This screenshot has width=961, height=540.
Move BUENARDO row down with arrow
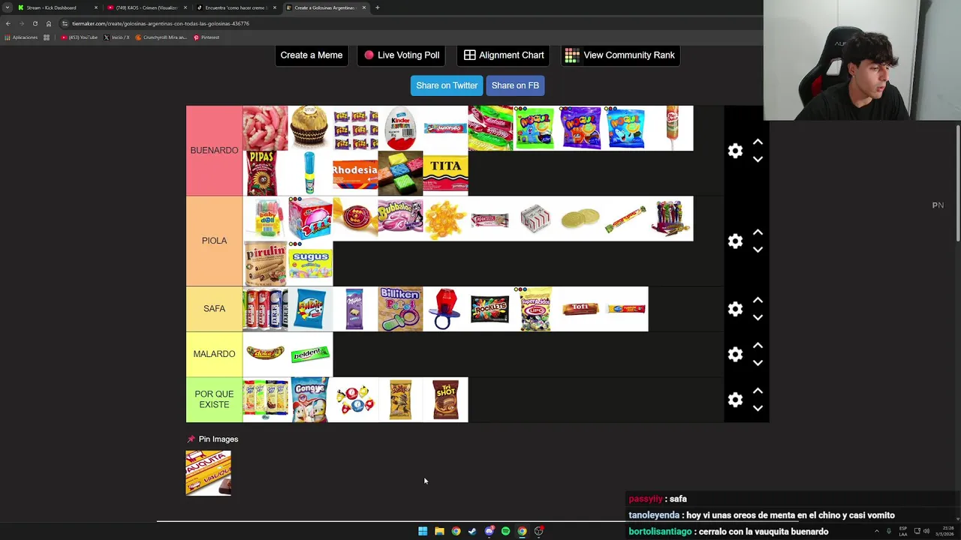(x=758, y=159)
